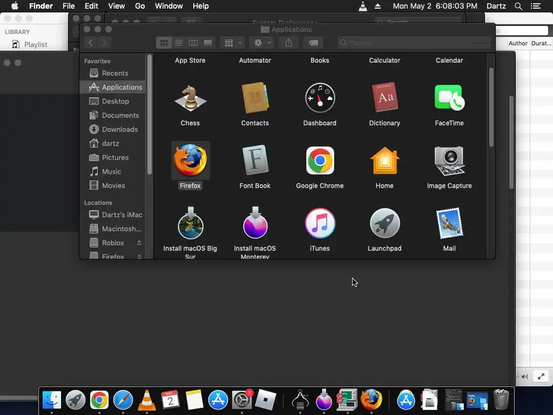Select Install macOS Big Sur icon
Viewport: 553px width, 415px height.
click(x=190, y=223)
